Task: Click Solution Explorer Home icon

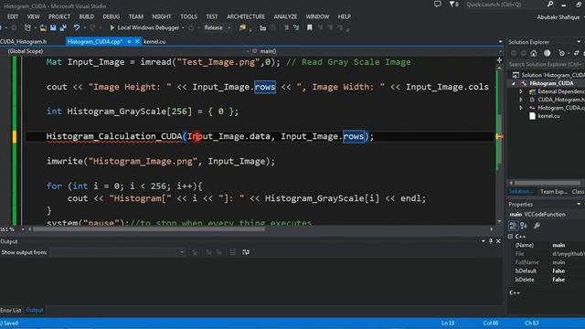Action: [x=534, y=53]
